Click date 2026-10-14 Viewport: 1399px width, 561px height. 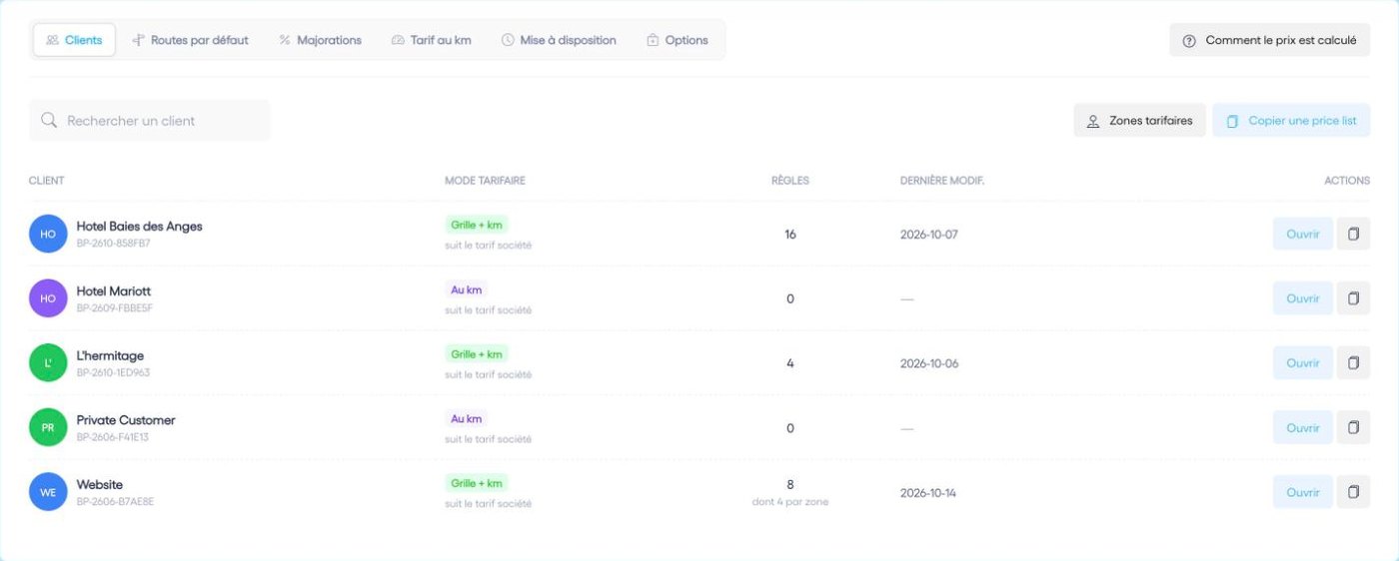pos(928,493)
